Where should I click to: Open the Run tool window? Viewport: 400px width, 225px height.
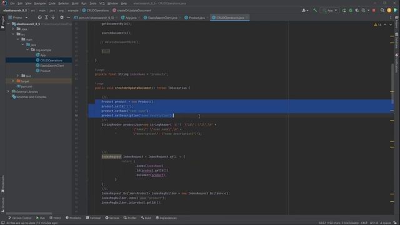pos(41,218)
